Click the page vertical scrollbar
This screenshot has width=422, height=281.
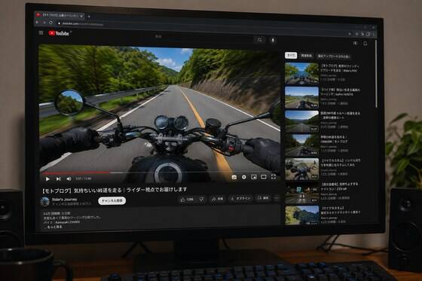click(x=376, y=74)
